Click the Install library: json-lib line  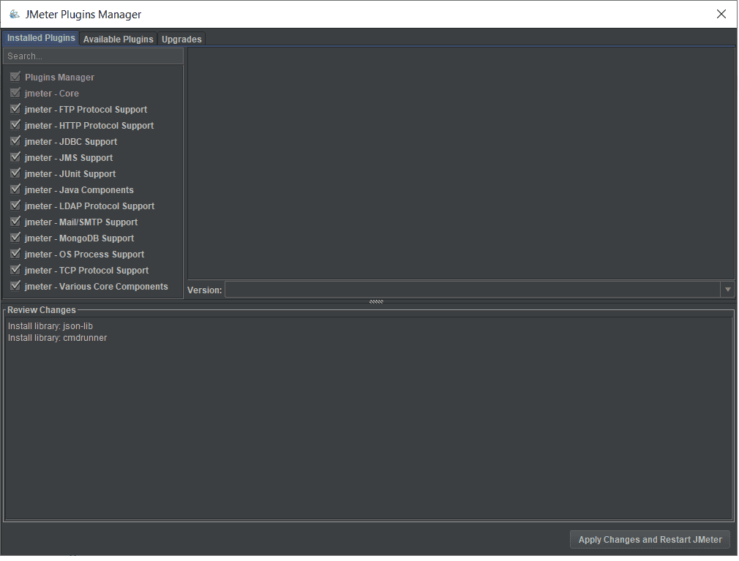(50, 326)
